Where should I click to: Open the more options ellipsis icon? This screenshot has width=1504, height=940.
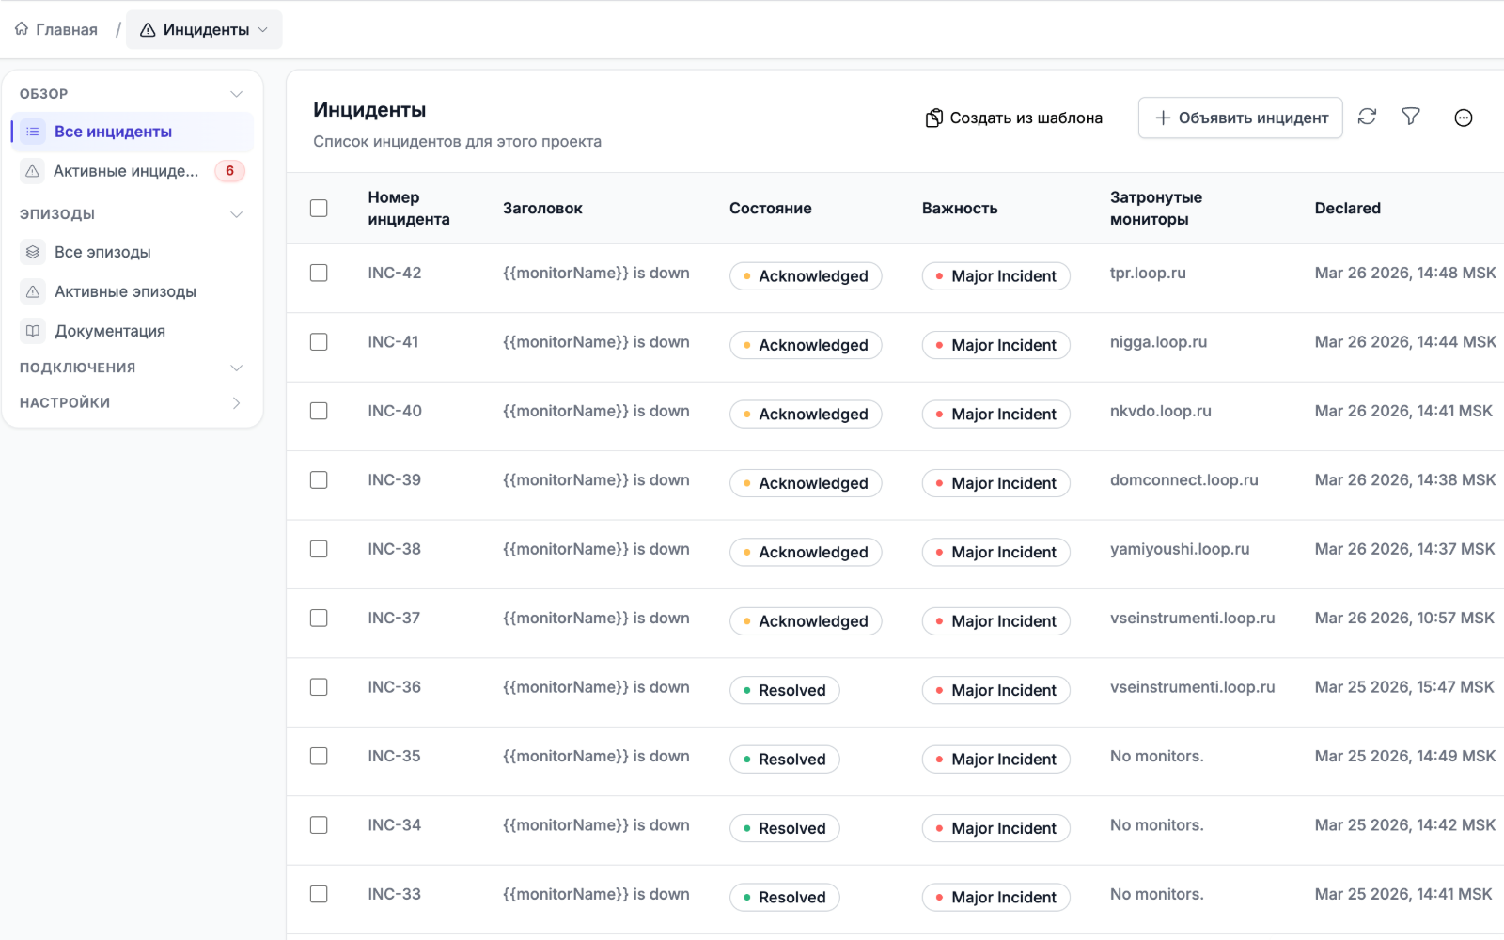pyautogui.click(x=1463, y=117)
